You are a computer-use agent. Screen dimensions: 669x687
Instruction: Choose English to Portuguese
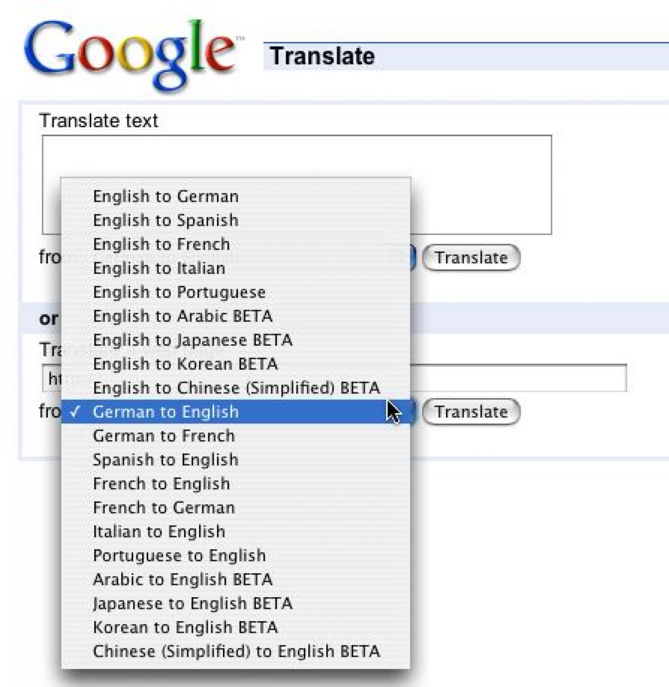point(179,292)
